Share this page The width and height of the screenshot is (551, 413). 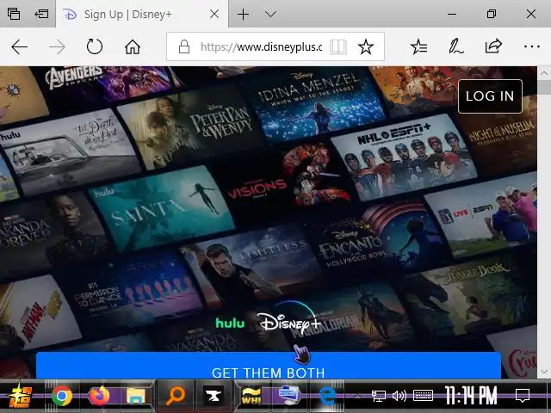point(493,46)
